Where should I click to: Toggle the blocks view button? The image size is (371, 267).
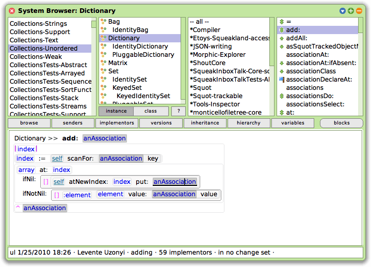click(x=342, y=123)
